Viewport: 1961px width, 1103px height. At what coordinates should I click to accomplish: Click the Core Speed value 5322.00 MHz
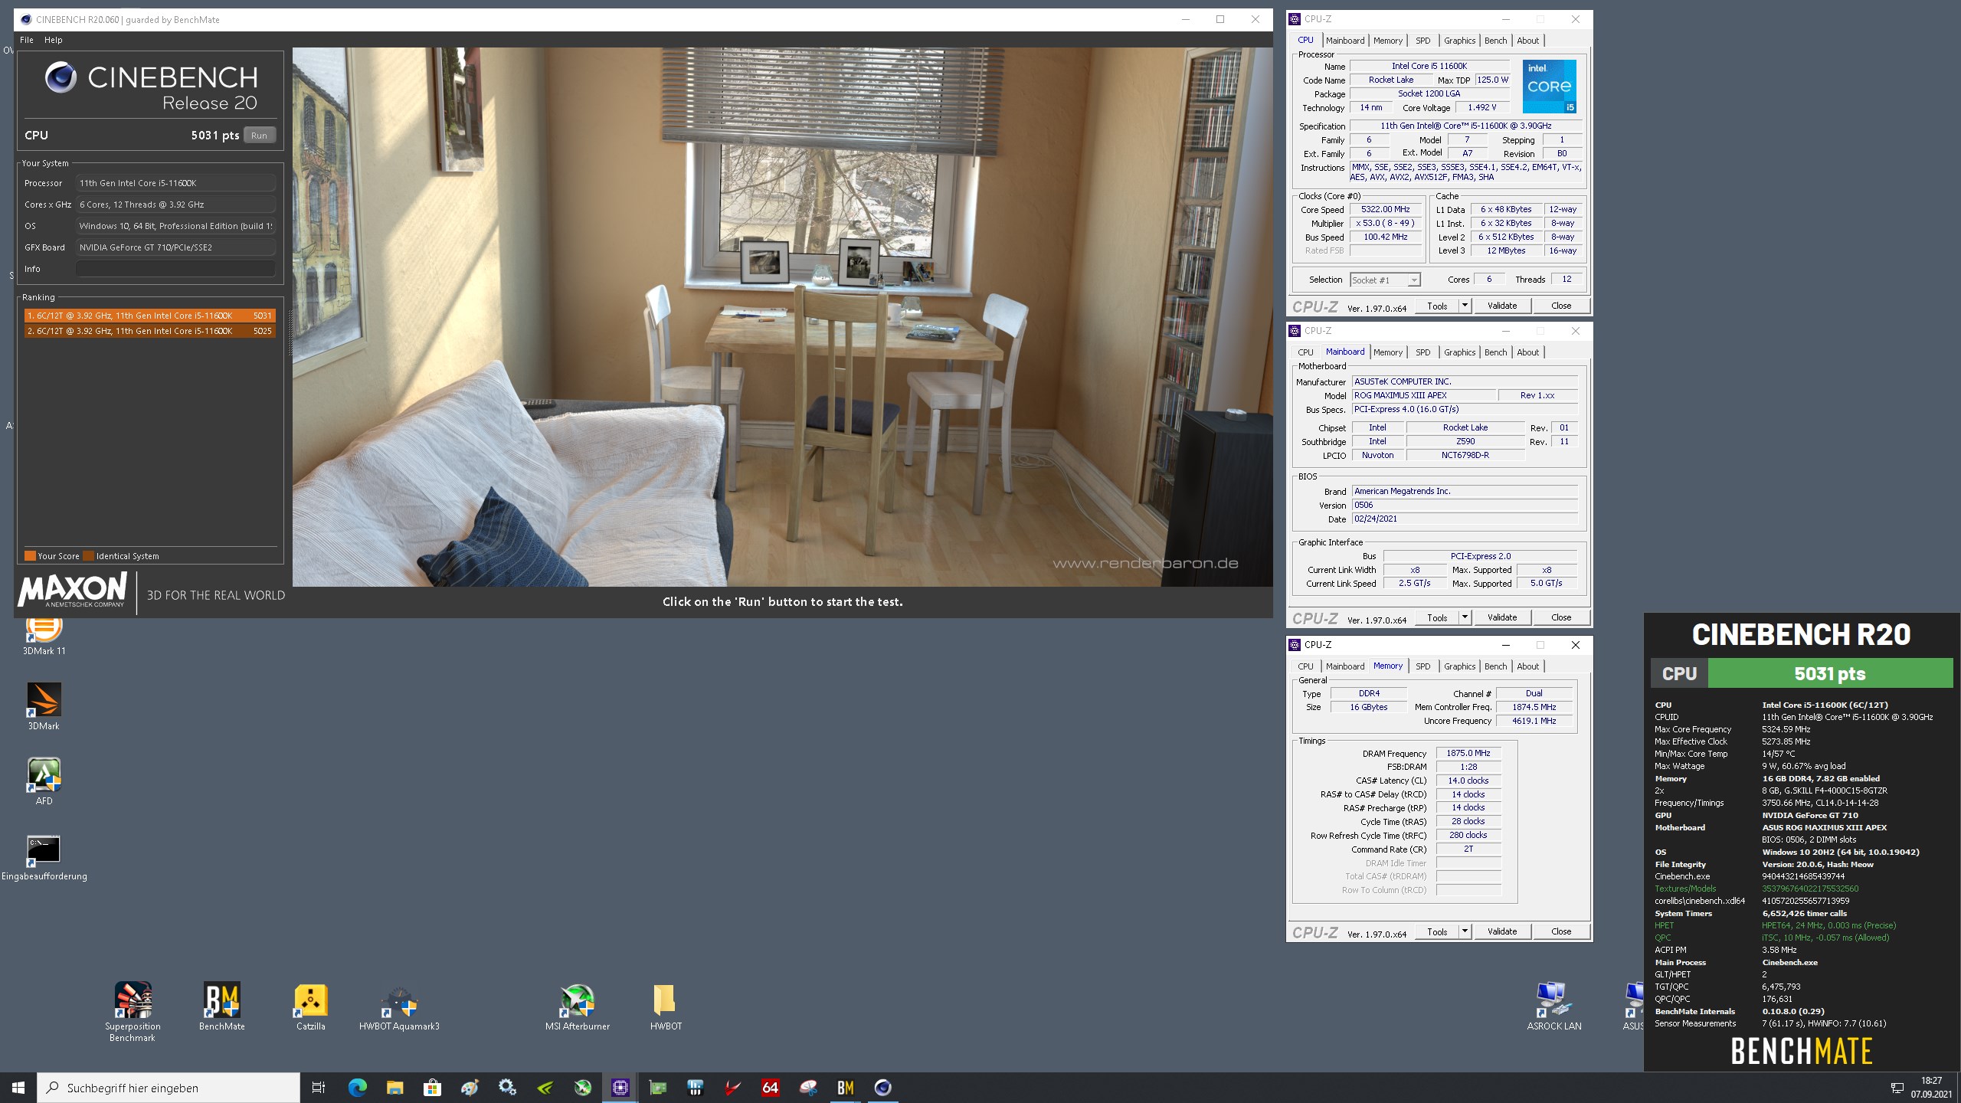click(x=1385, y=209)
